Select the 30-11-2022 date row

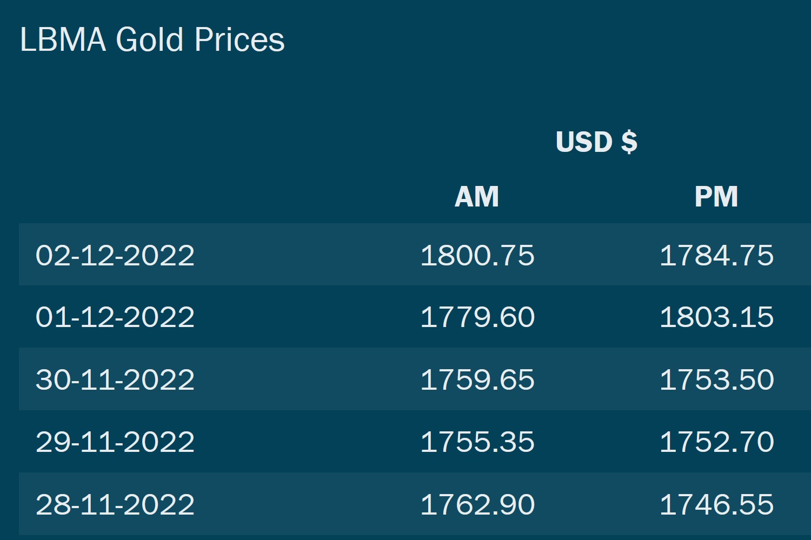click(415, 379)
